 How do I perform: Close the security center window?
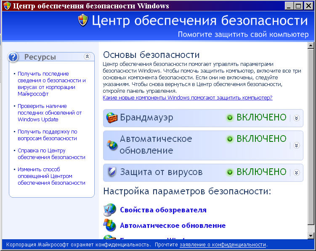(308, 6)
